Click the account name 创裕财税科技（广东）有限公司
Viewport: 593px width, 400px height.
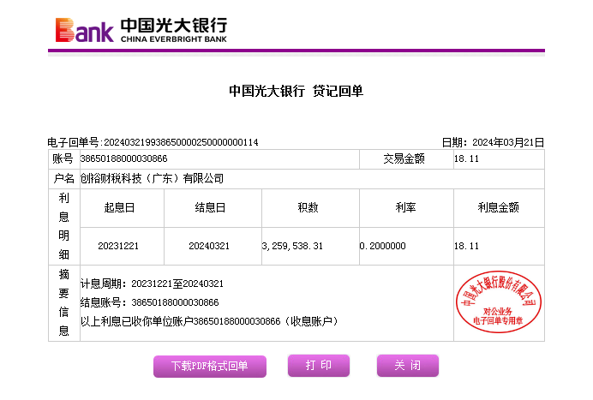pyautogui.click(x=152, y=178)
